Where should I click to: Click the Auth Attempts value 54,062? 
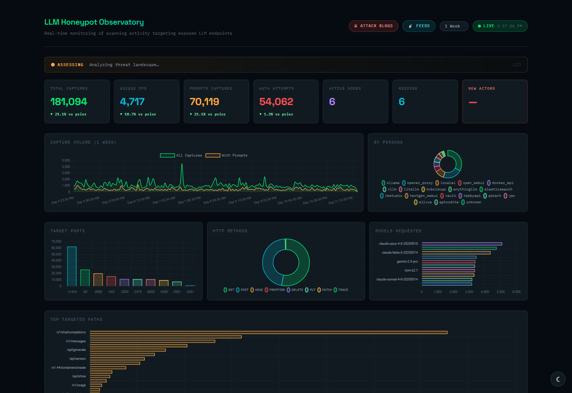(x=276, y=102)
